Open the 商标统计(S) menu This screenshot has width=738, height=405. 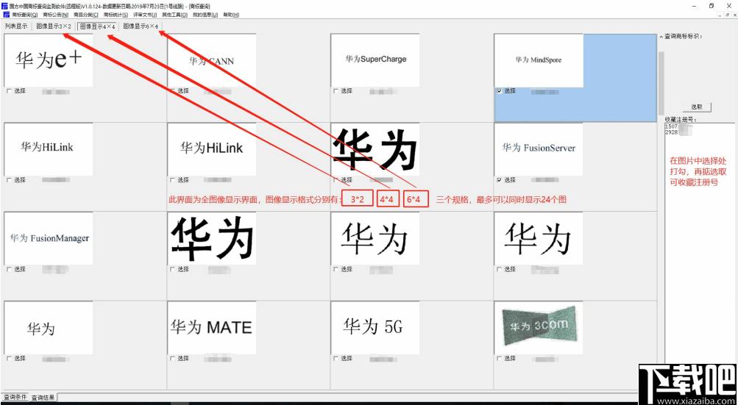point(116,15)
